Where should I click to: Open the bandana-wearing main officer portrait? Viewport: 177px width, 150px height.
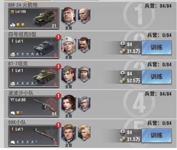click(69, 17)
